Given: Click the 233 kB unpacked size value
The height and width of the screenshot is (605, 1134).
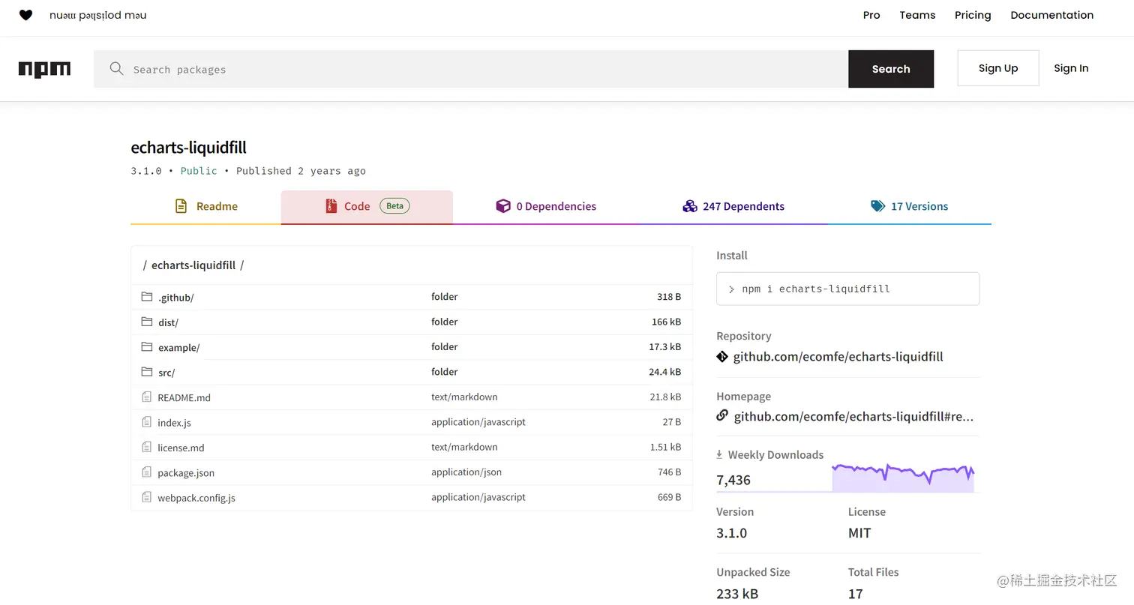Looking at the screenshot, I should point(737,594).
